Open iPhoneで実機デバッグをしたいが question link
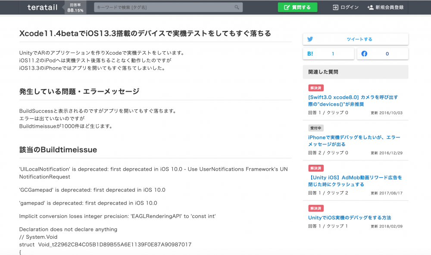This screenshot has height=255, width=431. pos(354,141)
